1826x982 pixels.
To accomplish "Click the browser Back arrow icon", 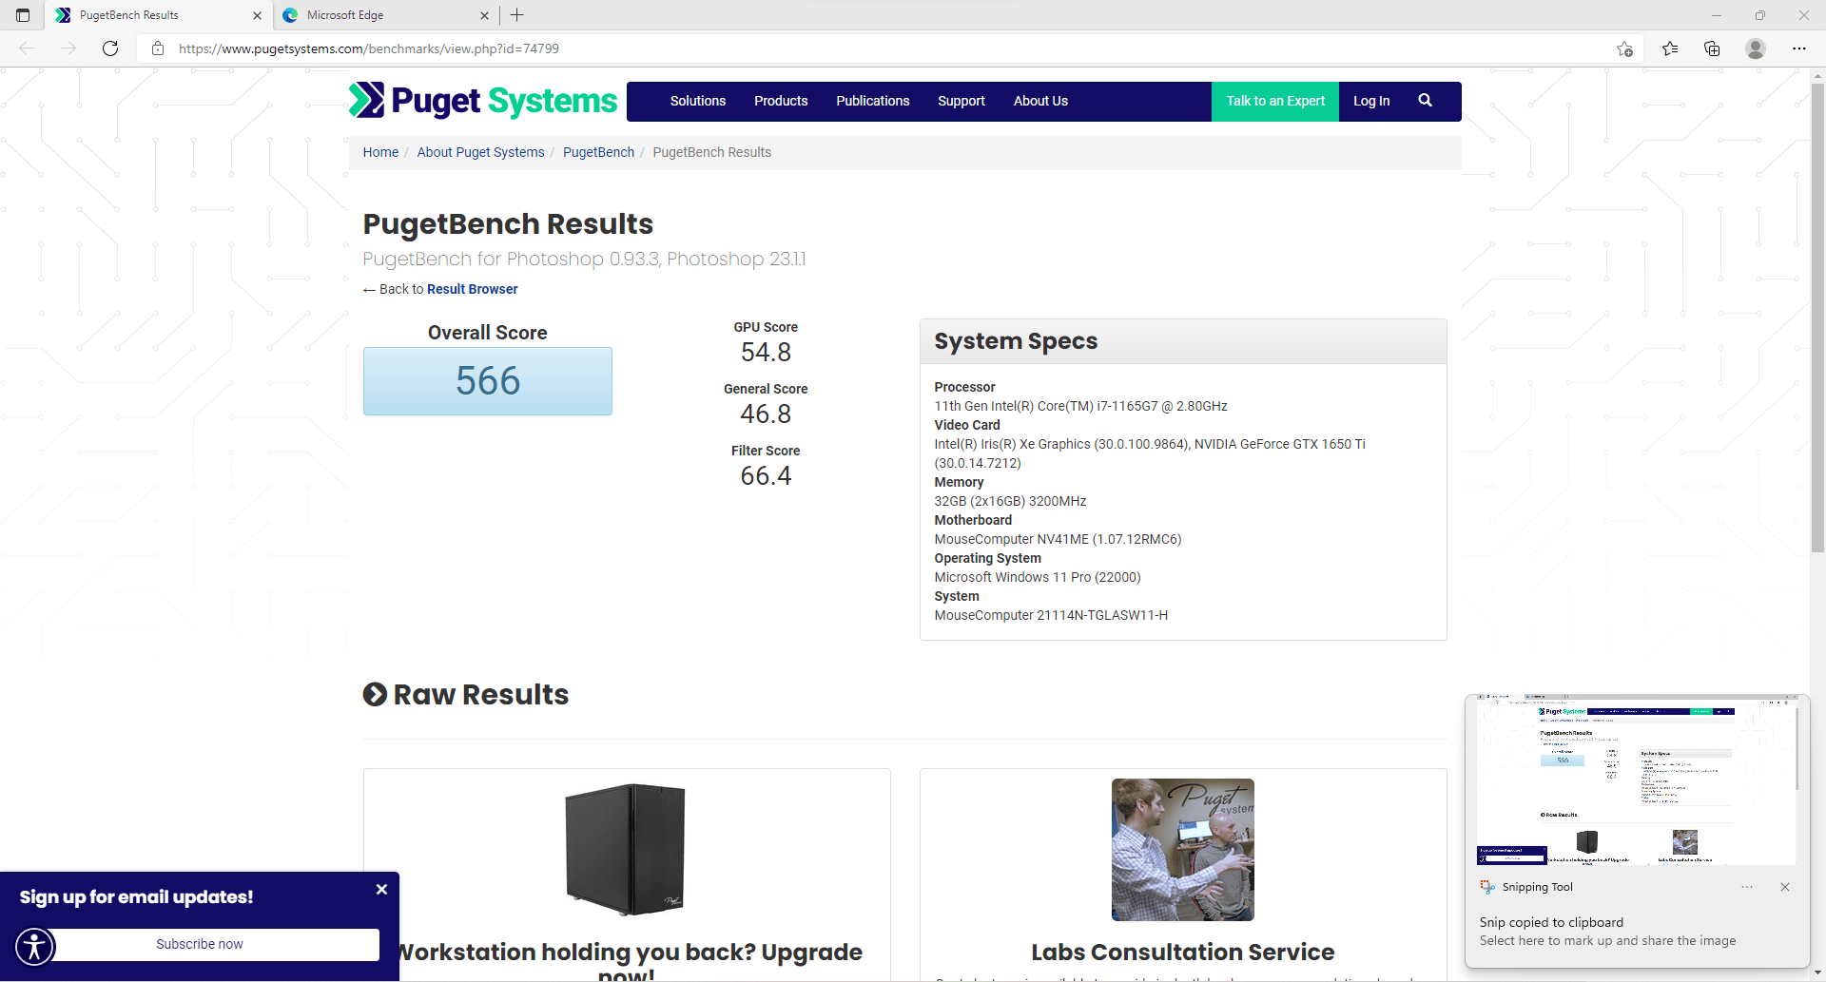I will coord(27,48).
